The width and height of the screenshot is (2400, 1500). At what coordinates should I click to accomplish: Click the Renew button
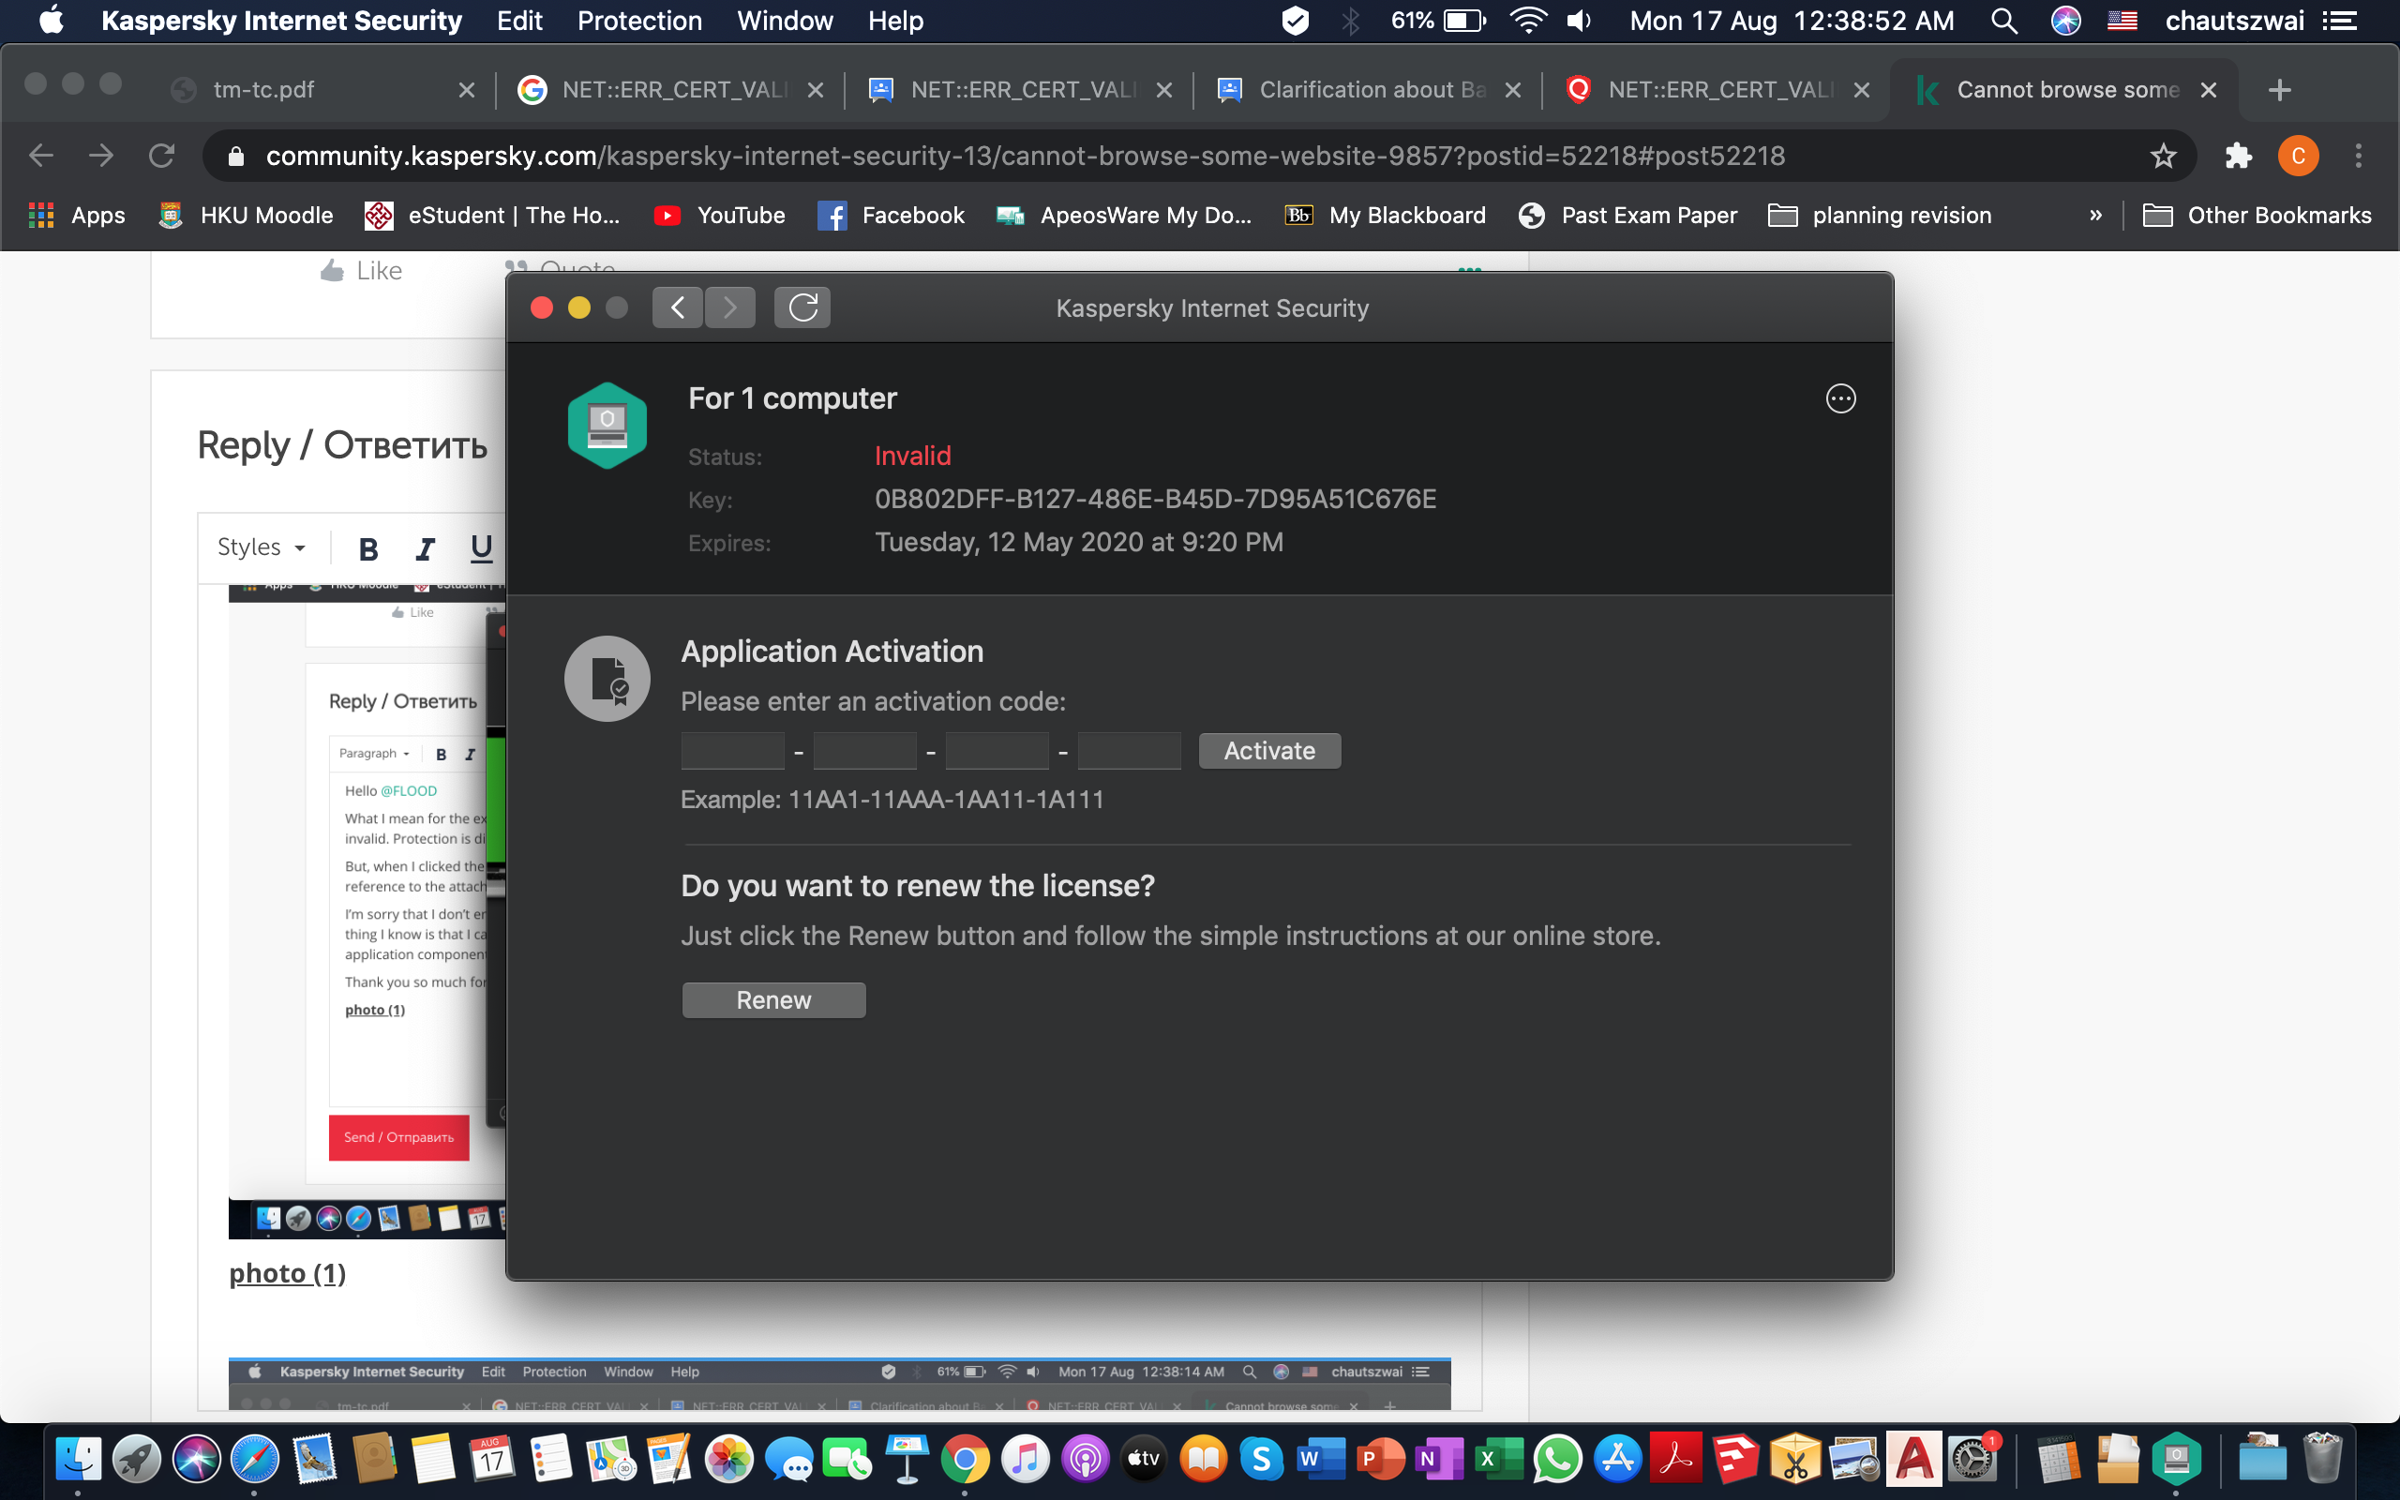point(773,1000)
